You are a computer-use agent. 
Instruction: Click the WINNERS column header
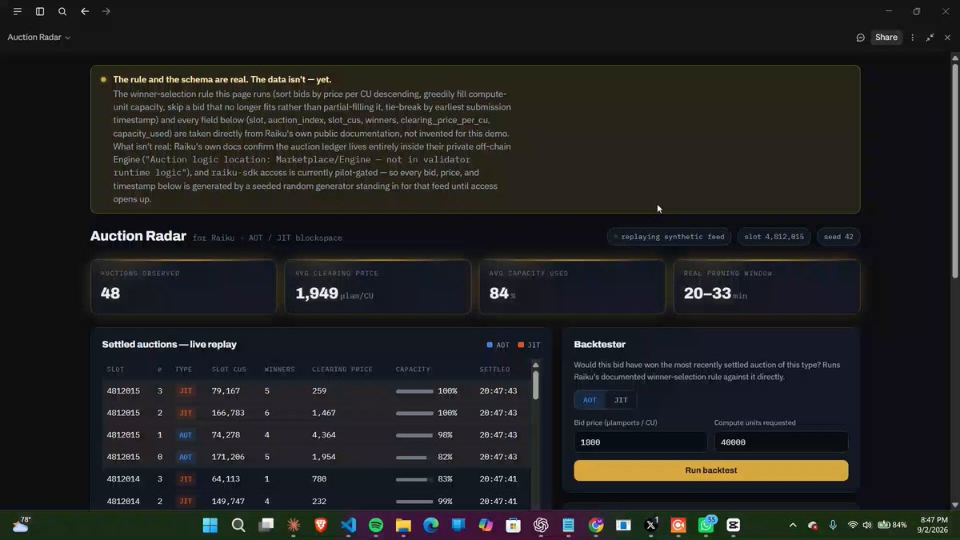tap(280, 370)
